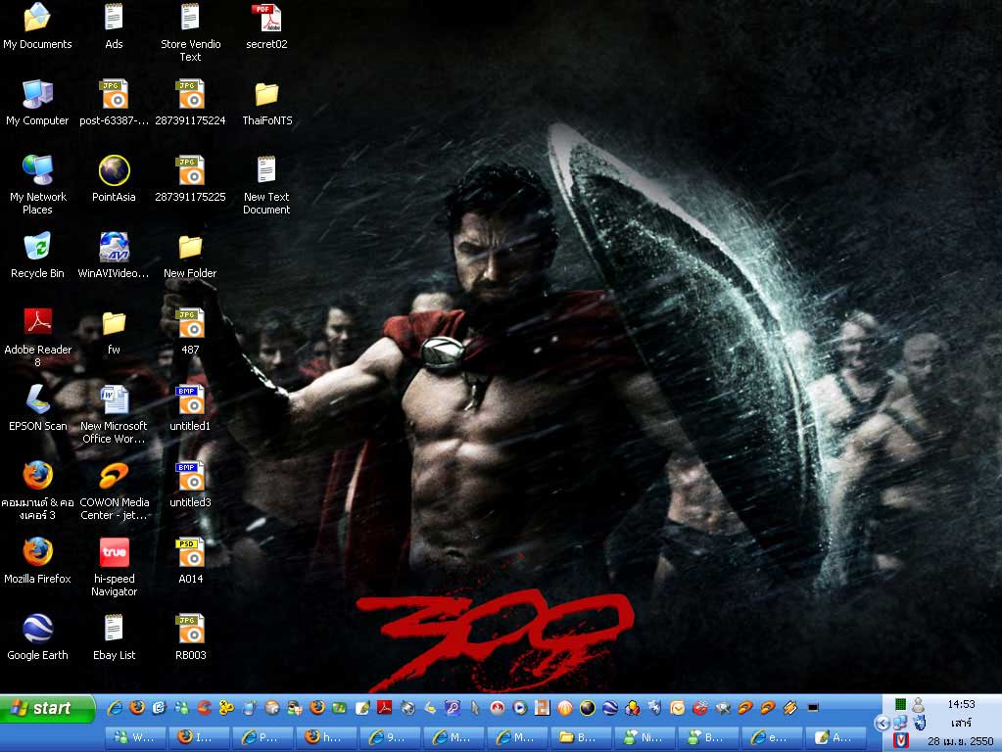Switch to the 'P…' Internet Explorer window
Viewport: 1002px width, 752px height.
[x=262, y=738]
